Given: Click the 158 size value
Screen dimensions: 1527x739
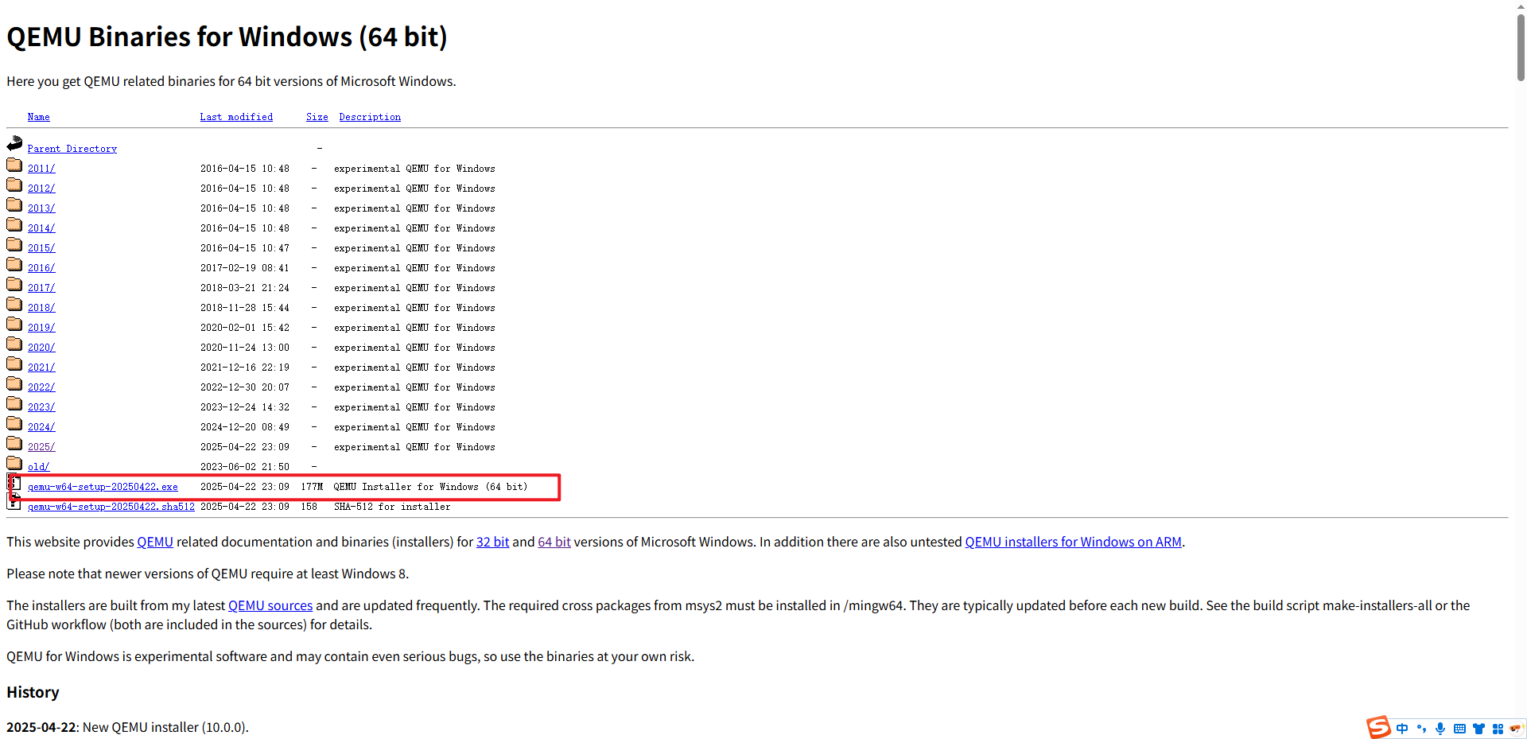Looking at the screenshot, I should click(309, 507).
